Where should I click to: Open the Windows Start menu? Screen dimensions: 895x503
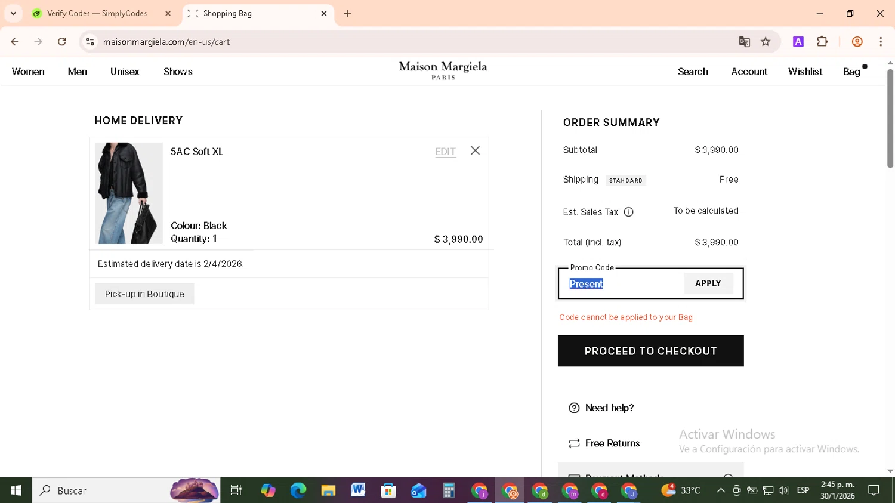point(16,490)
